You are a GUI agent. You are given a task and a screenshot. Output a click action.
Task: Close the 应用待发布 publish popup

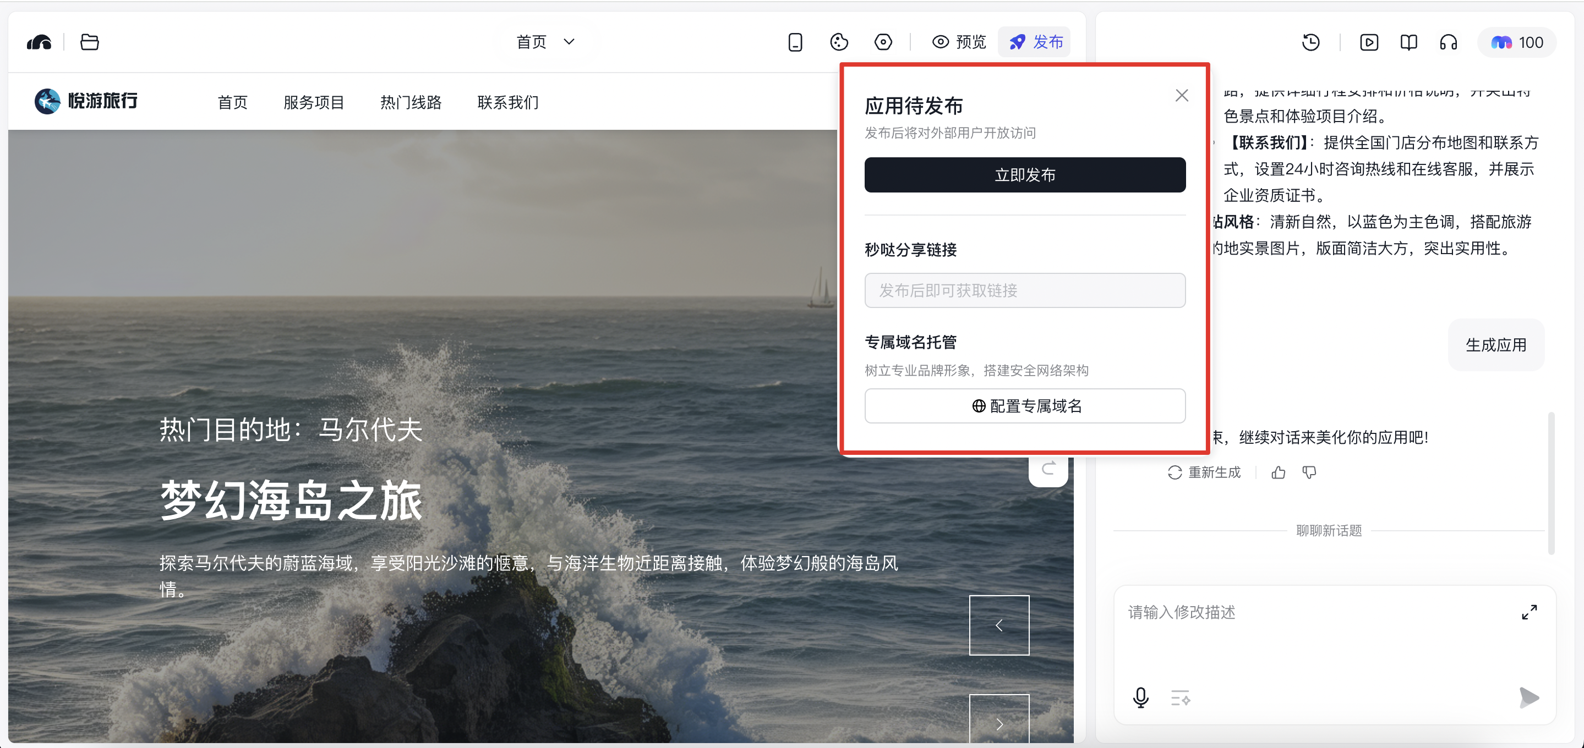tap(1181, 95)
